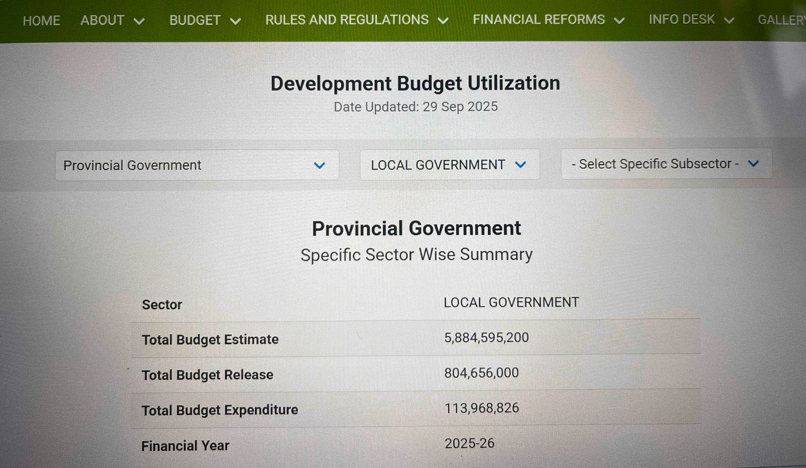The image size is (806, 468).
Task: Click the chevron beside INFO DESK
Action: (x=729, y=20)
